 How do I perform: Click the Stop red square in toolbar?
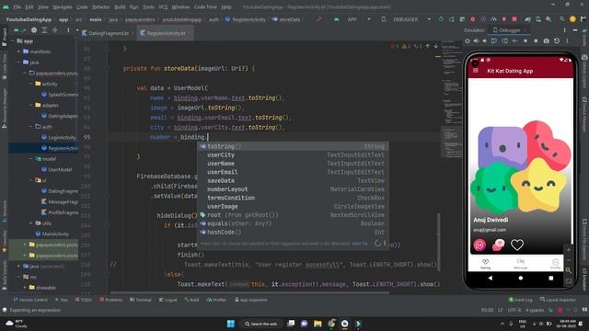coord(514,19)
